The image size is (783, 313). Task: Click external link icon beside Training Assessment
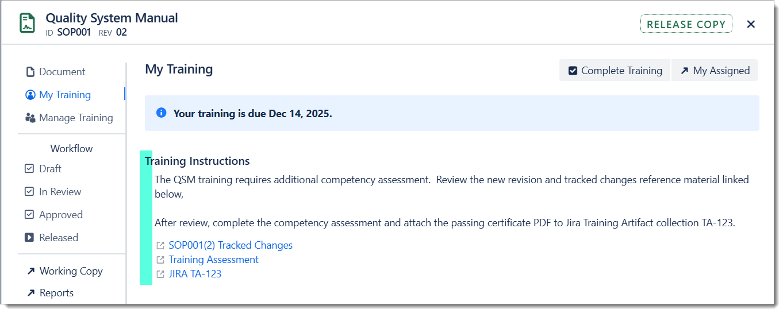pyautogui.click(x=160, y=260)
